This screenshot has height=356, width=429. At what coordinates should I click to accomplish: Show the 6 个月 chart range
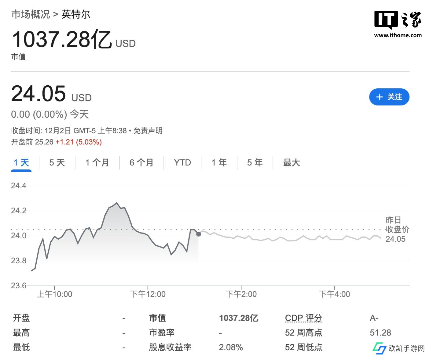tap(141, 163)
